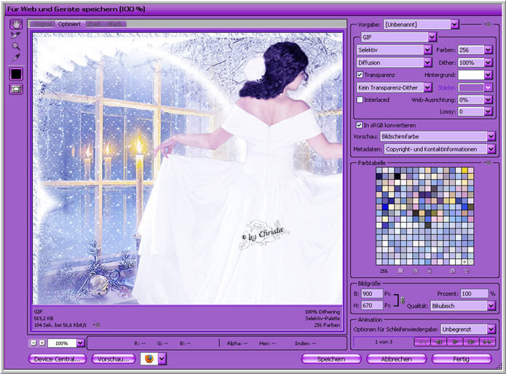506x374 pixels.
Task: Open the Dither percentage dropdown arrow
Action: (489, 63)
